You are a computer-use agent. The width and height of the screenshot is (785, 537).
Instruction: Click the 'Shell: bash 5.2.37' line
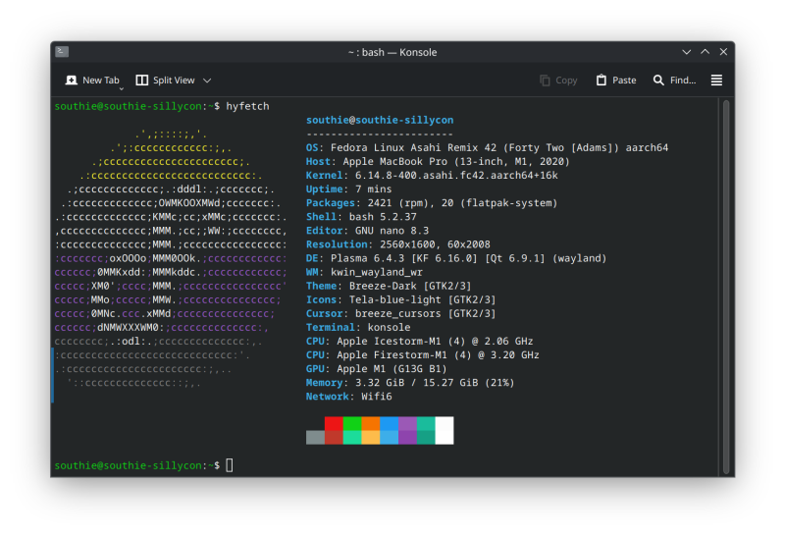tap(361, 216)
